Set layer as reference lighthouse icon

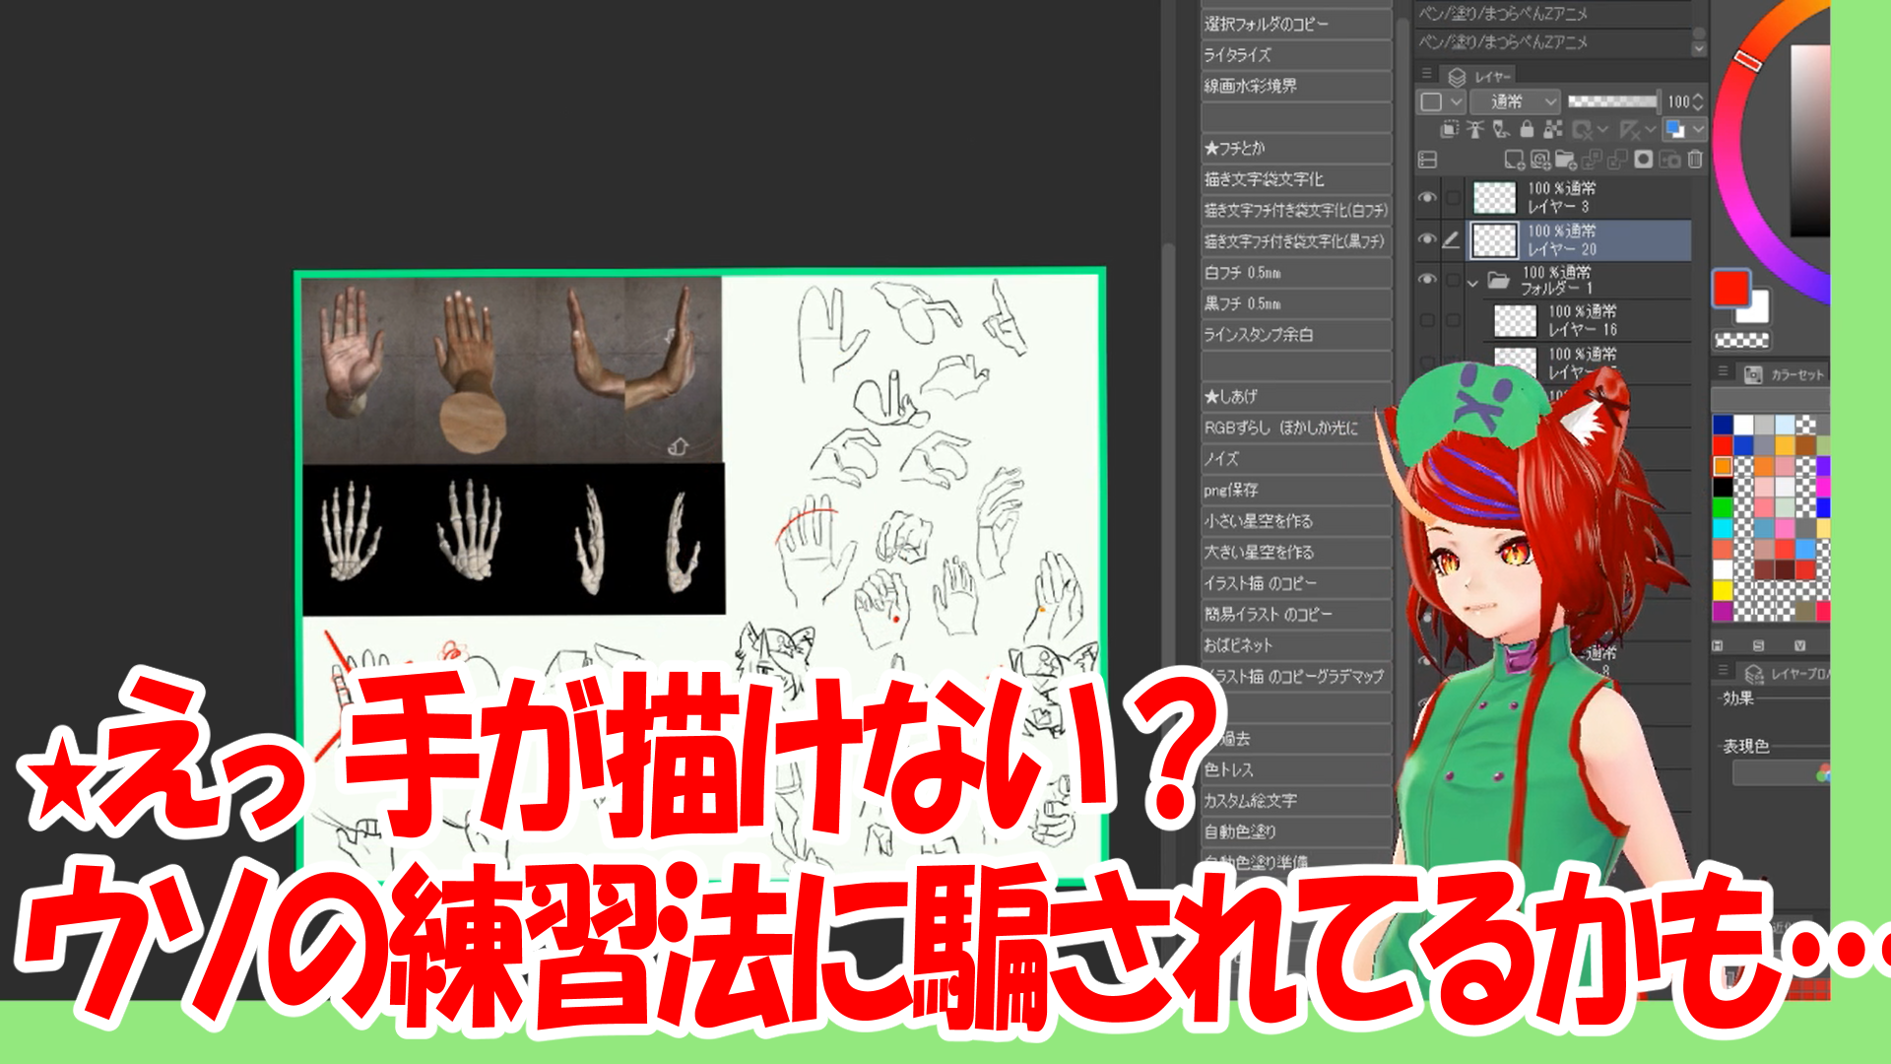click(x=1474, y=129)
